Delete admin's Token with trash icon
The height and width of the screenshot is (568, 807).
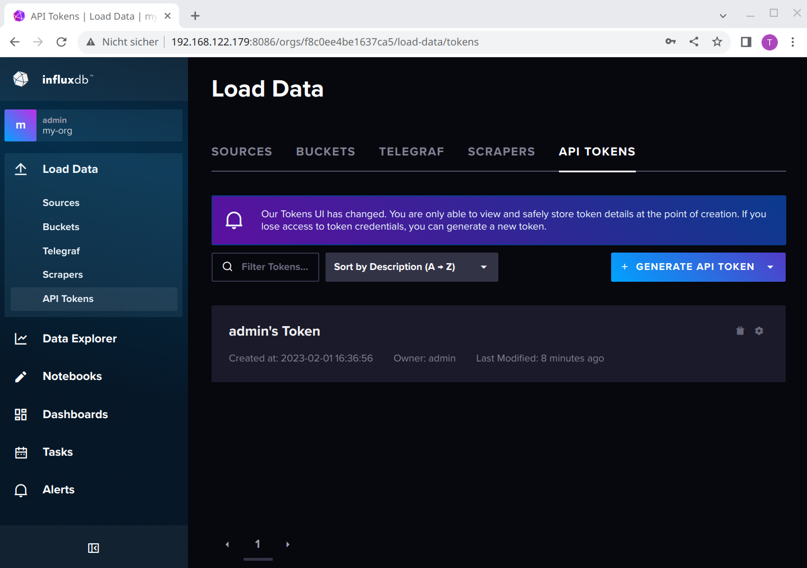point(740,331)
